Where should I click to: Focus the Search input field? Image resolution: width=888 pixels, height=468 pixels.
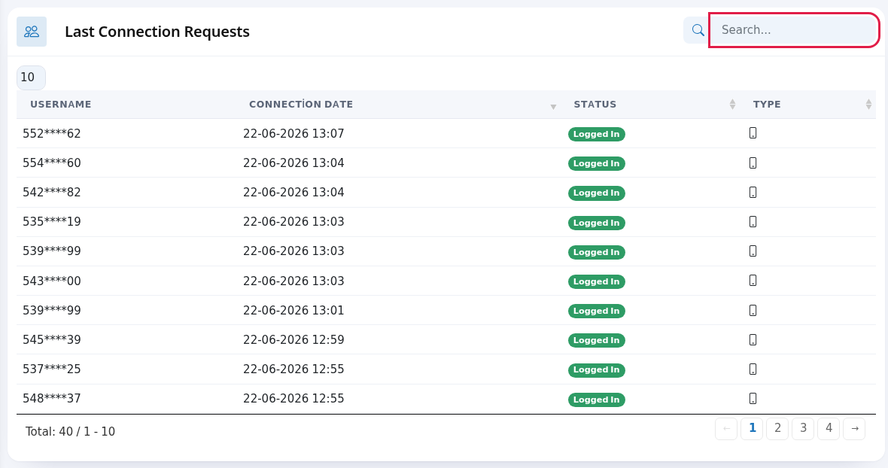pyautogui.click(x=793, y=30)
